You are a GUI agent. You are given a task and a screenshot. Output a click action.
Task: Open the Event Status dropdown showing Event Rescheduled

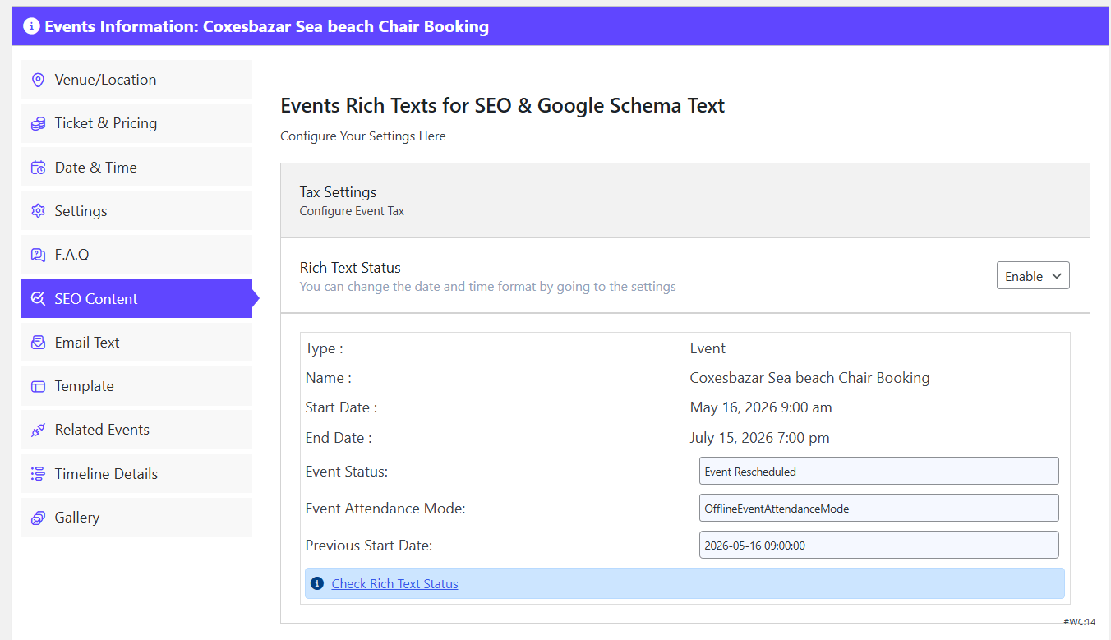(878, 472)
